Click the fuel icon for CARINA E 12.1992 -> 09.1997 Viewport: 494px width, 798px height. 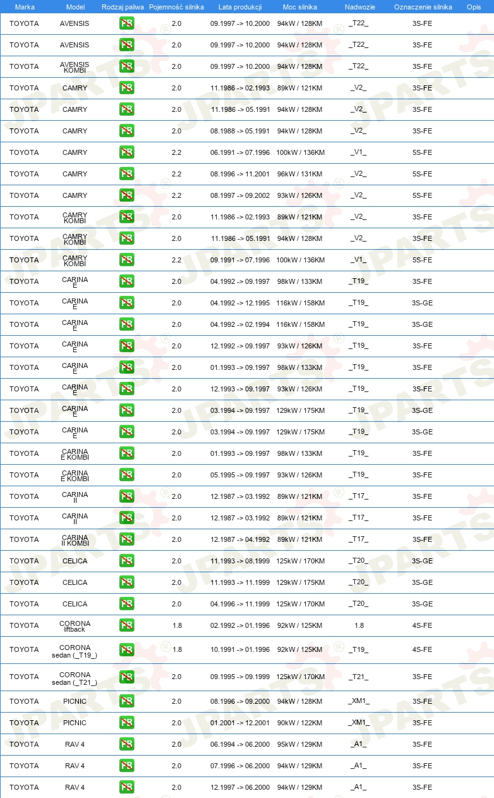(126, 346)
